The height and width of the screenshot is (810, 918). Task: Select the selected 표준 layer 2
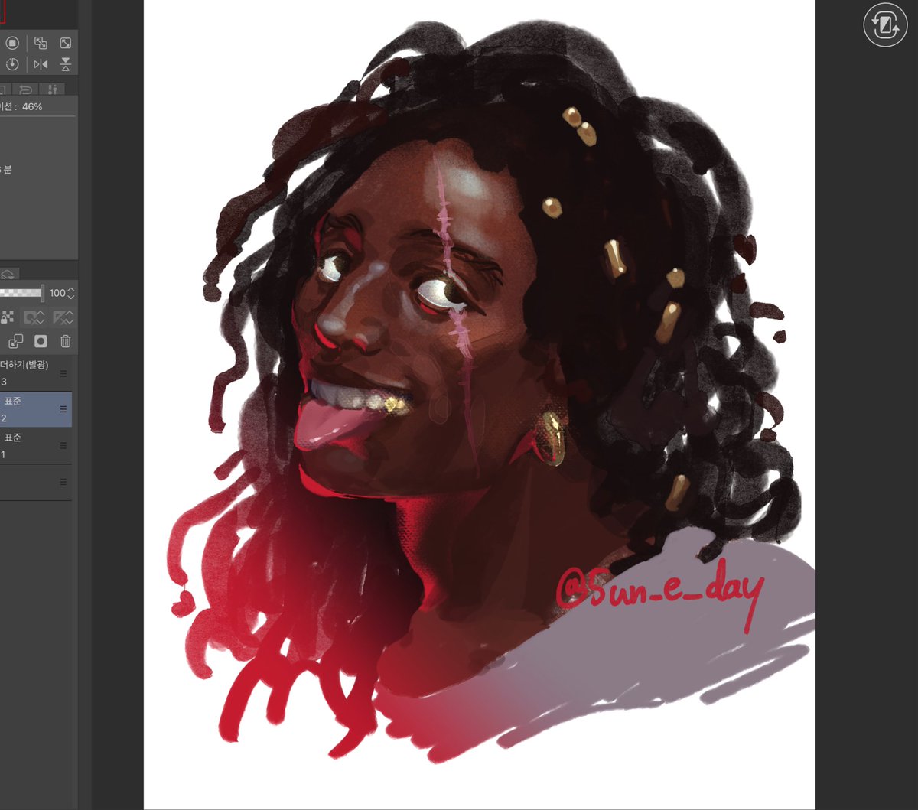(x=36, y=409)
